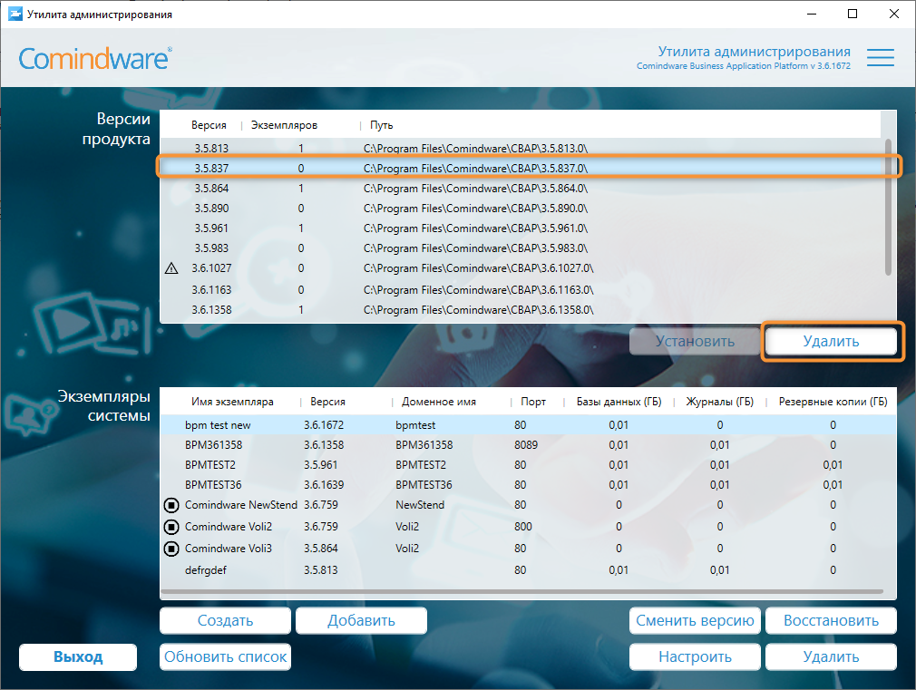Click the Сменить версию button

pos(695,620)
